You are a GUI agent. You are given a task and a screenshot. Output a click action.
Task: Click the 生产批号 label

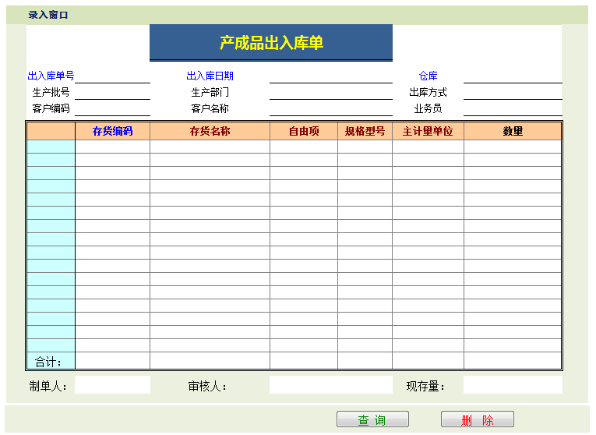51,92
